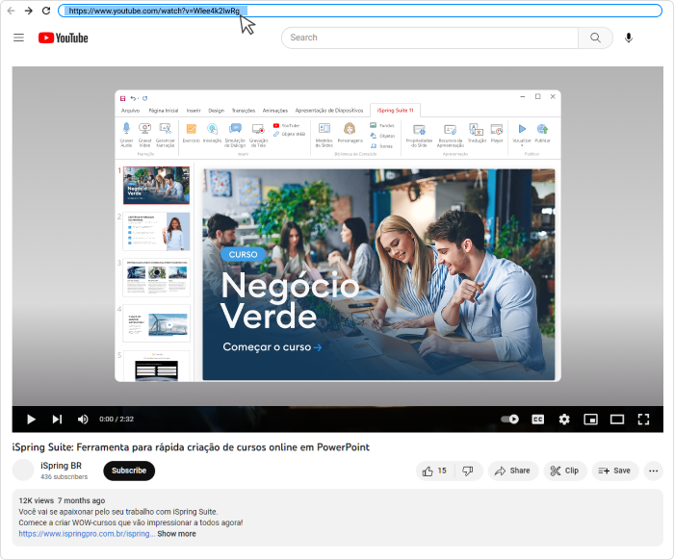
Task: Share the video
Action: point(513,471)
